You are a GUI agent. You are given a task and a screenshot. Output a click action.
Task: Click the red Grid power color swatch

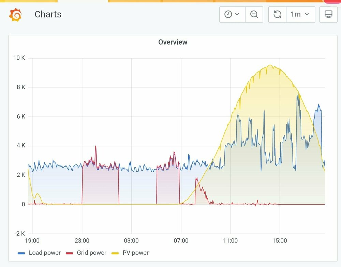pyautogui.click(x=69, y=253)
